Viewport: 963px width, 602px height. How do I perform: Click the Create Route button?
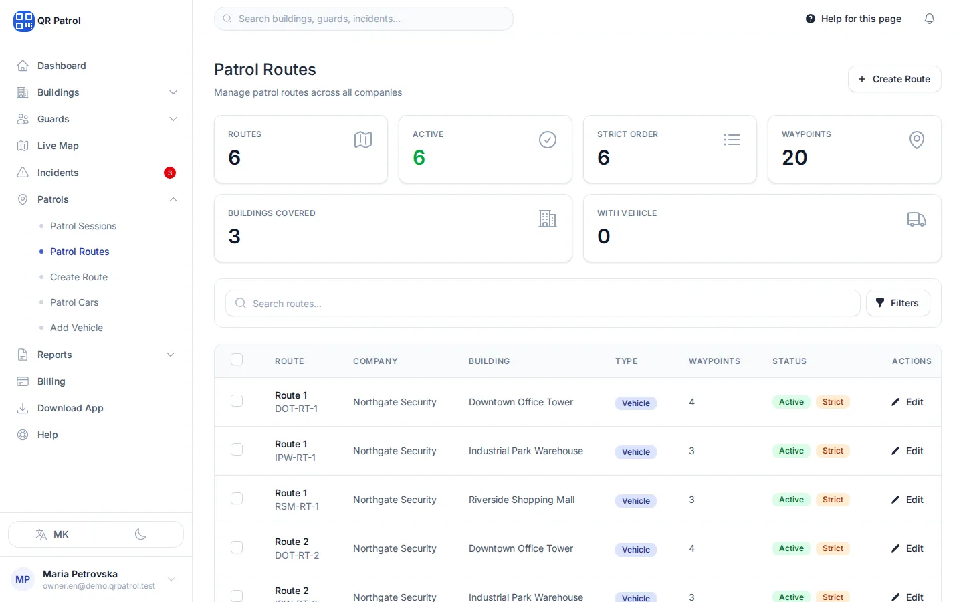click(894, 79)
